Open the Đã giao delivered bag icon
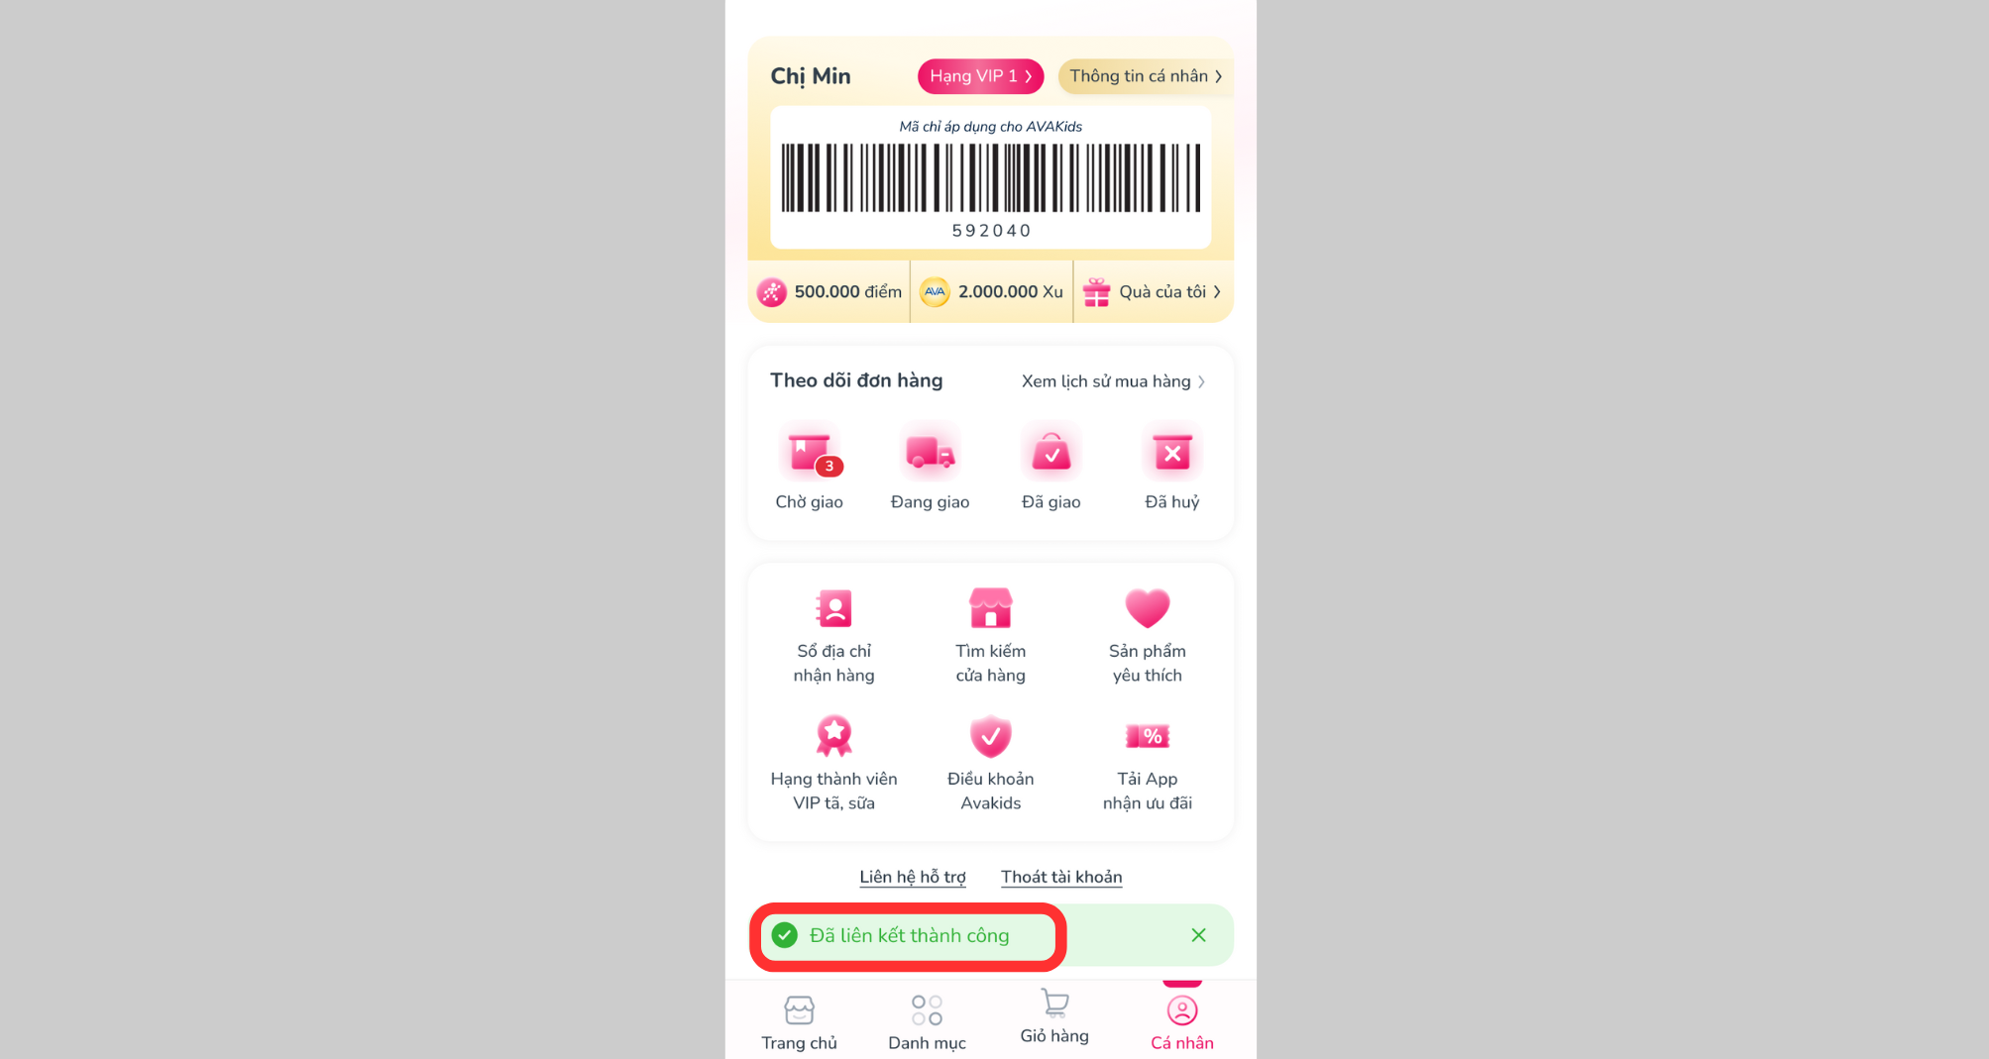 point(1050,455)
